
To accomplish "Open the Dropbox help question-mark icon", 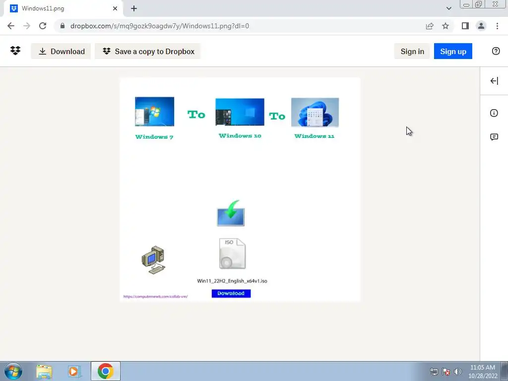I will coord(496,51).
